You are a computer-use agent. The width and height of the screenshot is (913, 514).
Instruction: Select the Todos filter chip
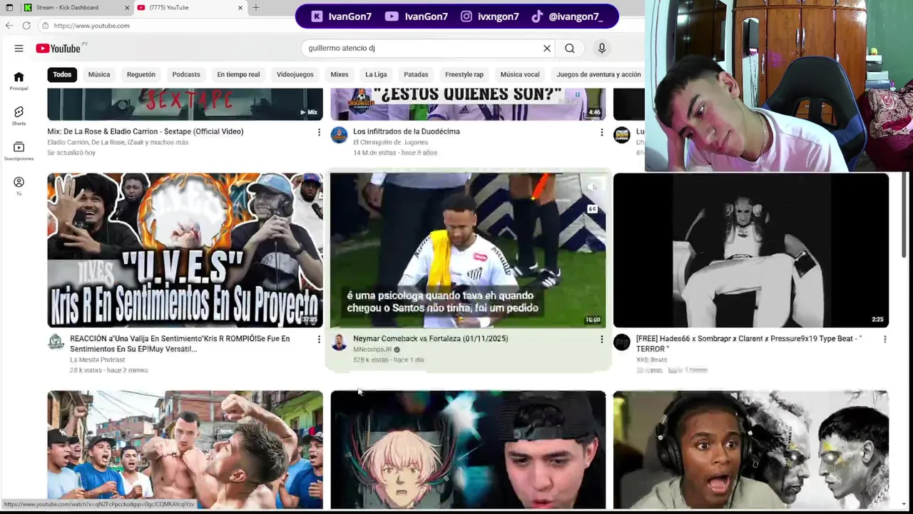[x=62, y=74]
